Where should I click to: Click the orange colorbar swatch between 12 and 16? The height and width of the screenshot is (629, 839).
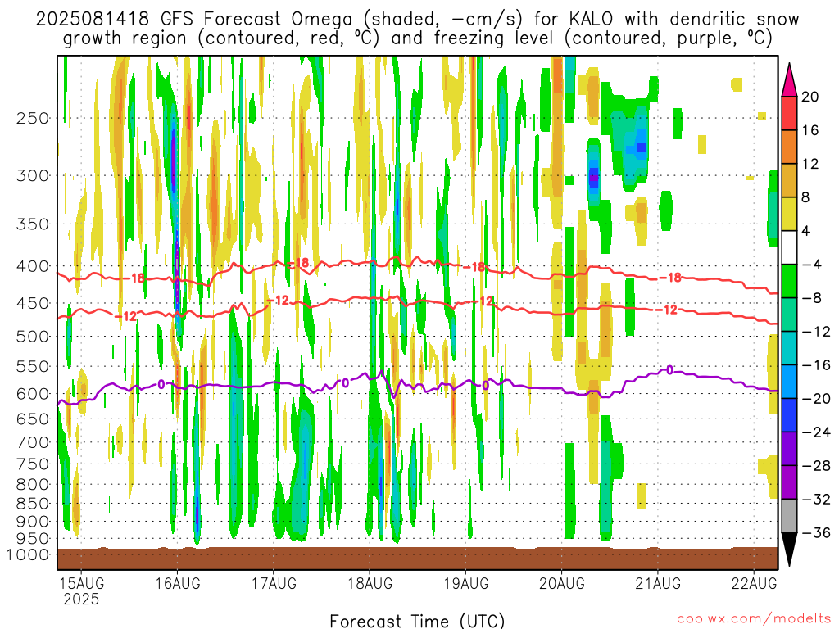(789, 147)
